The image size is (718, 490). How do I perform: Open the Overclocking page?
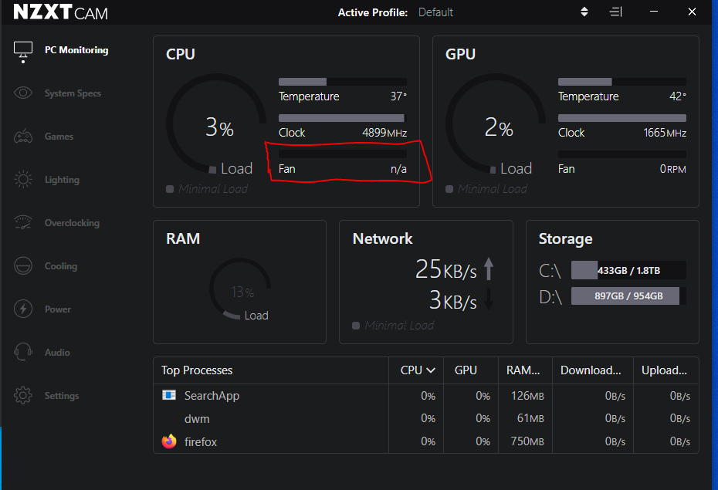click(72, 223)
